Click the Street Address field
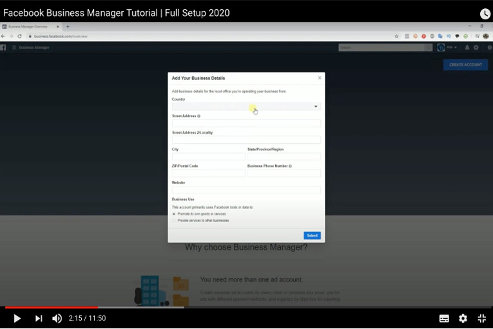 coord(246,123)
